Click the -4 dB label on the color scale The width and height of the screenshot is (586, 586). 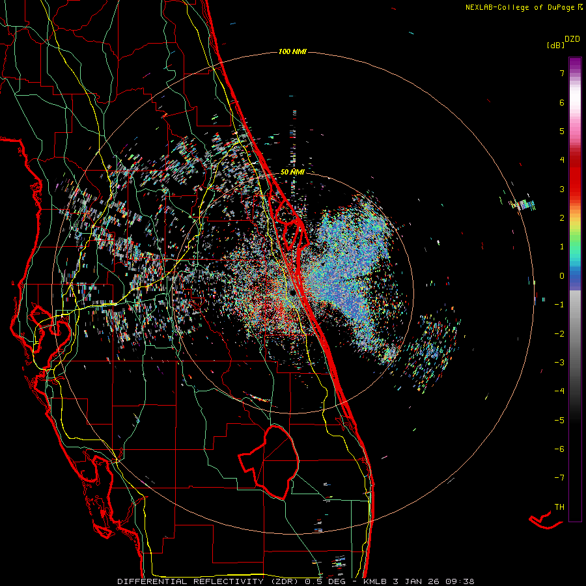559,391
